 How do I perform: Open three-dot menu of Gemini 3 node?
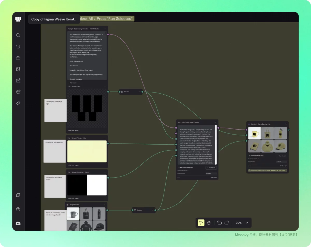point(285,124)
